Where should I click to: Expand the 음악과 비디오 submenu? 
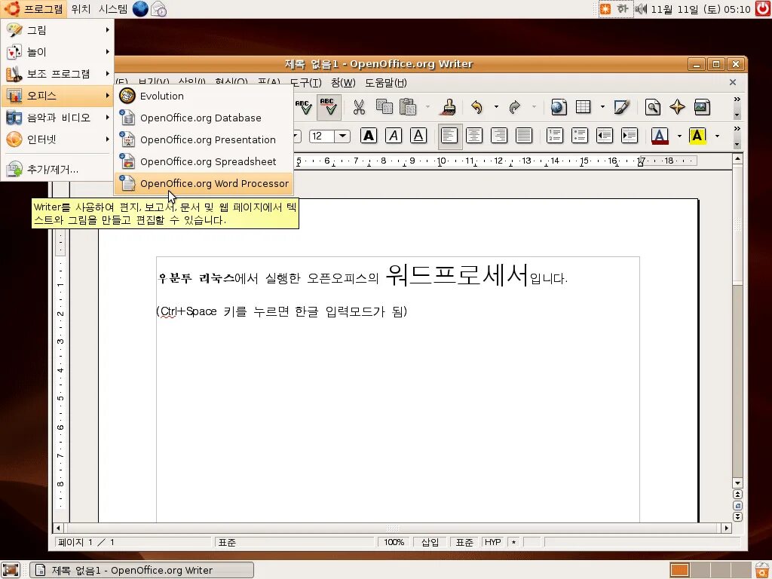tap(57, 117)
